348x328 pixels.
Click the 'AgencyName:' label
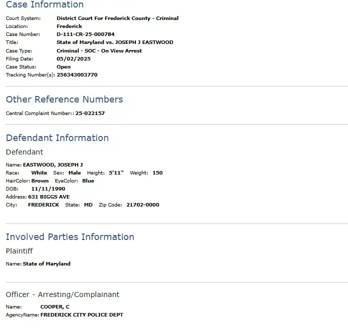[x=22, y=314]
